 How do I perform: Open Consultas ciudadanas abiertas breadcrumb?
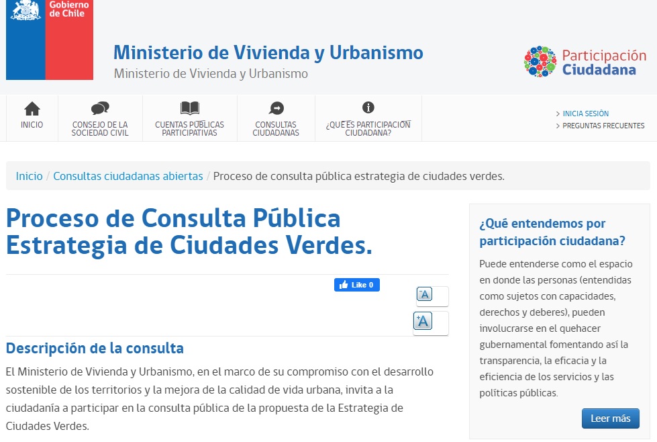point(128,176)
